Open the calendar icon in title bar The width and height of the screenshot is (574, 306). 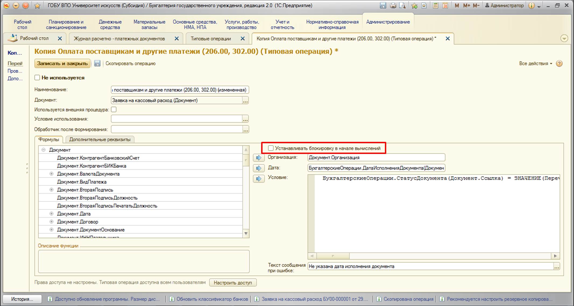tap(445, 5)
